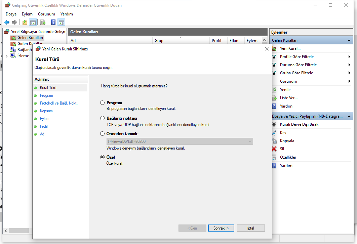Close the Yeni Gelen Kuralı Sihirbazı dialog
Screen dimensions: 357x244
[x=267, y=49]
